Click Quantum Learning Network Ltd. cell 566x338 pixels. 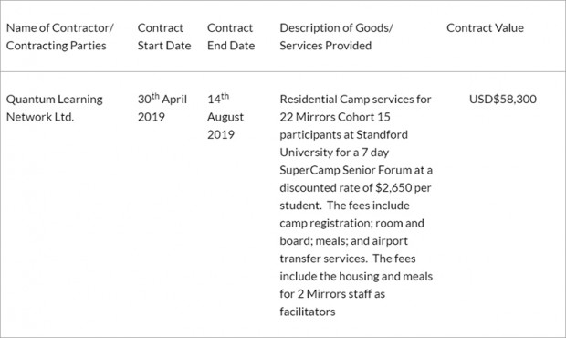[55, 108]
